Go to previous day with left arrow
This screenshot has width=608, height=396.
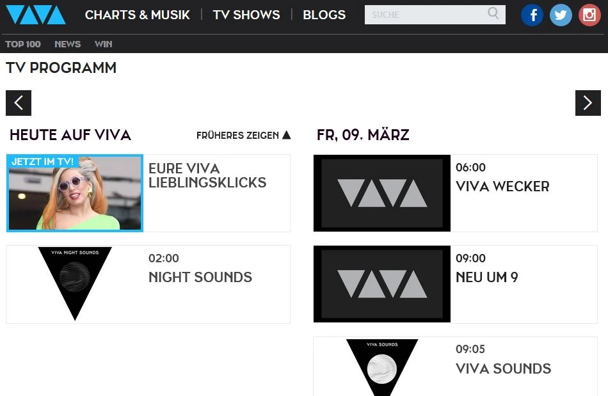19,103
